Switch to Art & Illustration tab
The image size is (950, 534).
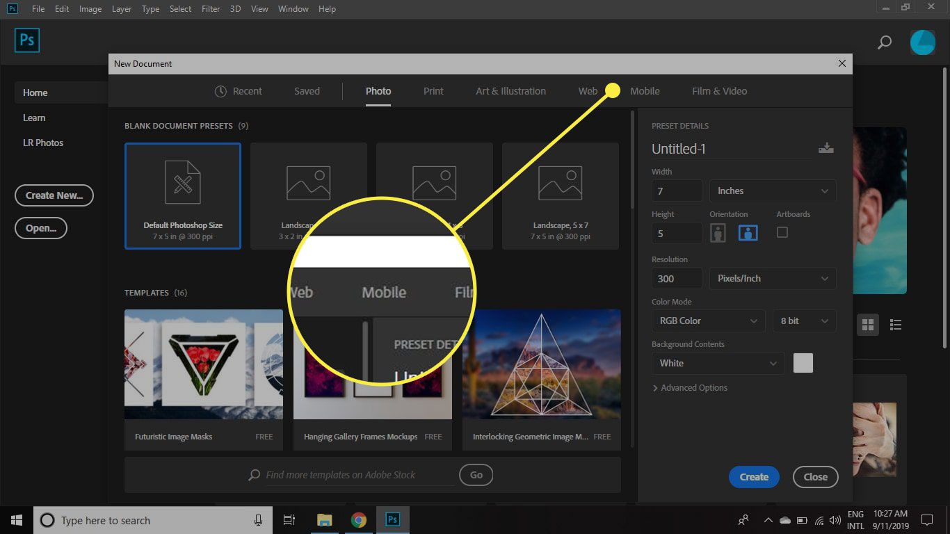pyautogui.click(x=510, y=91)
